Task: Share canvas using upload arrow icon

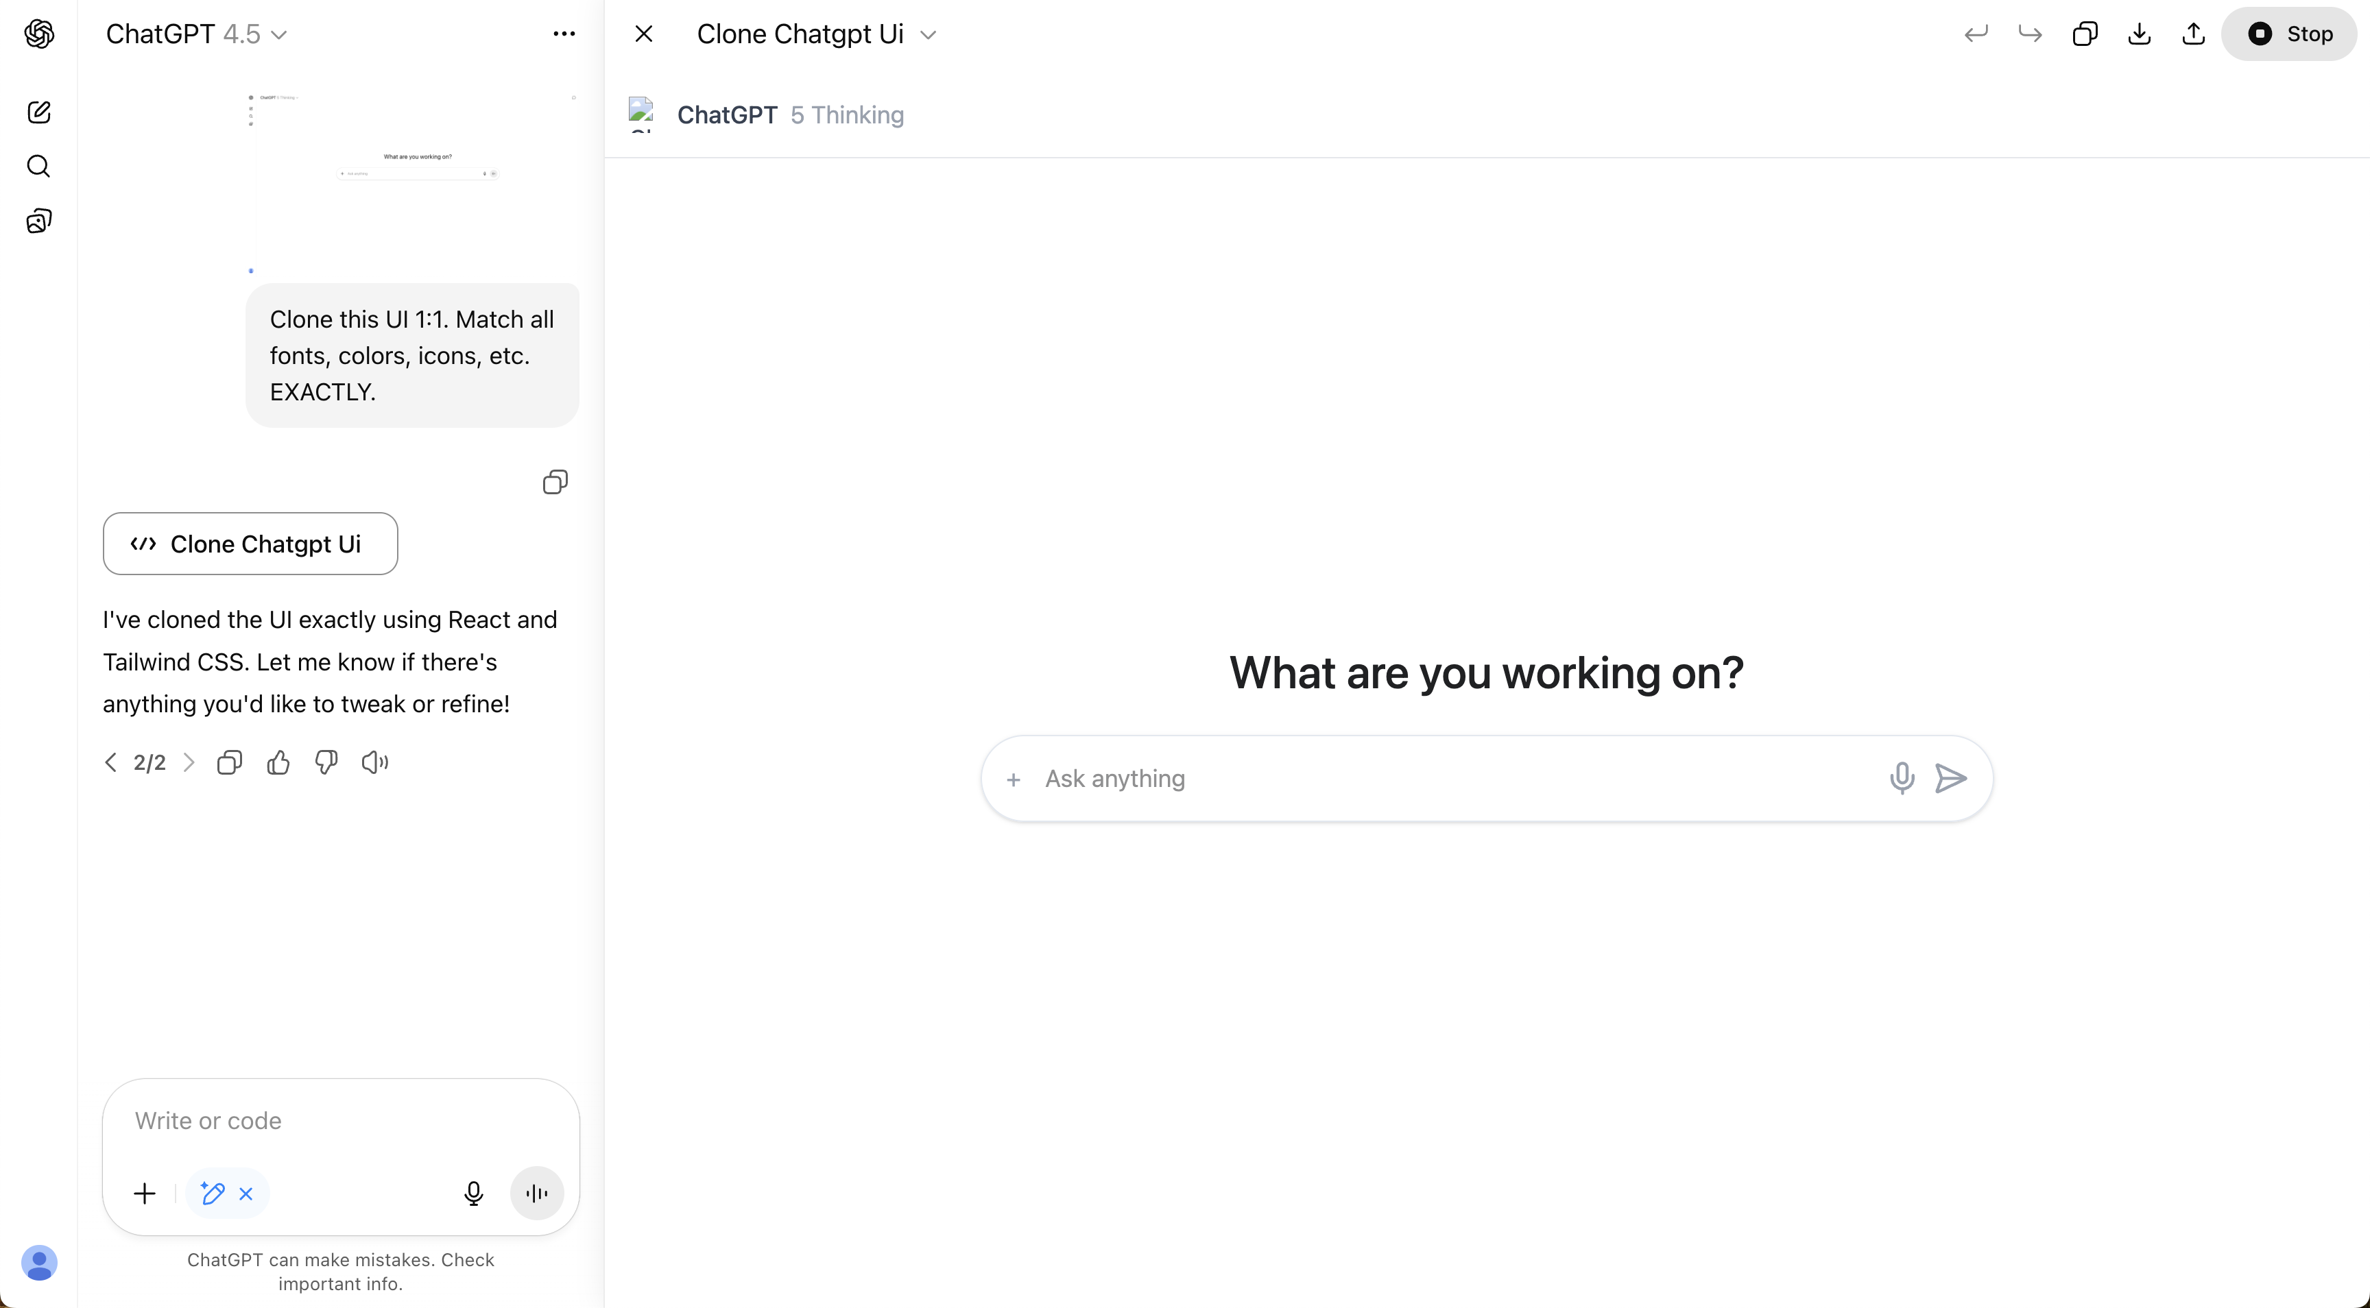Action: click(2193, 34)
